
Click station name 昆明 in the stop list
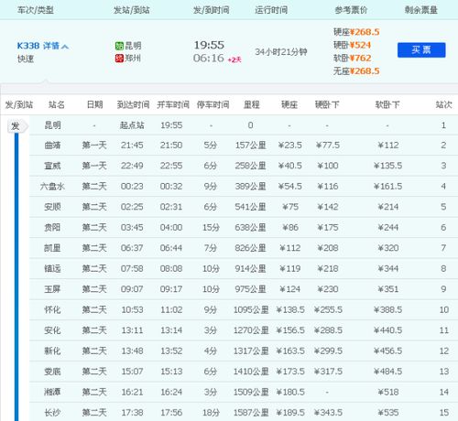click(52, 125)
